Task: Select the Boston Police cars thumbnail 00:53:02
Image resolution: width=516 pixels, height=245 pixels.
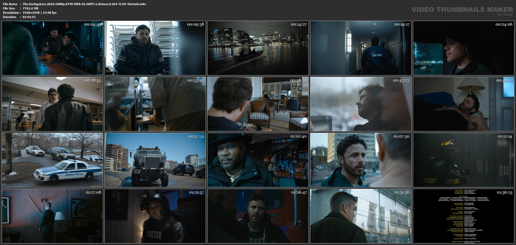Action: point(52,160)
